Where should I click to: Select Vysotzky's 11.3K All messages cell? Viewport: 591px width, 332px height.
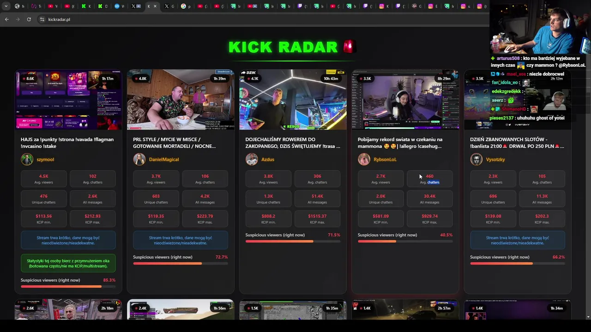542,199
